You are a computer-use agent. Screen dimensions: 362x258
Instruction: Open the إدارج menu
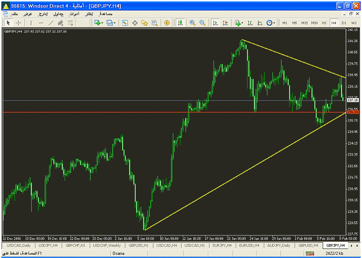coord(43,14)
